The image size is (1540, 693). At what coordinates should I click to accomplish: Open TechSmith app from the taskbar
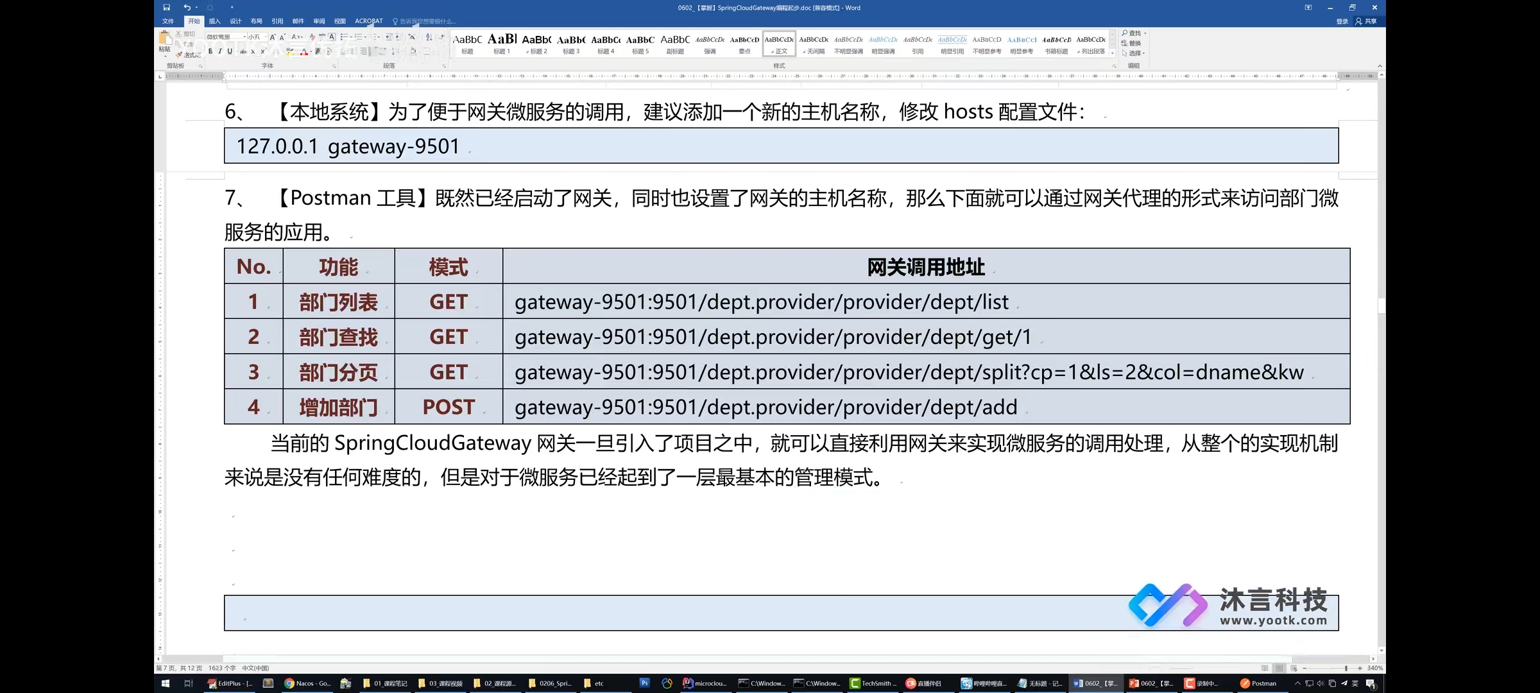tap(873, 683)
